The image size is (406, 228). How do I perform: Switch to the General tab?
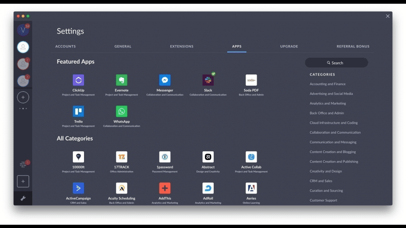click(123, 47)
